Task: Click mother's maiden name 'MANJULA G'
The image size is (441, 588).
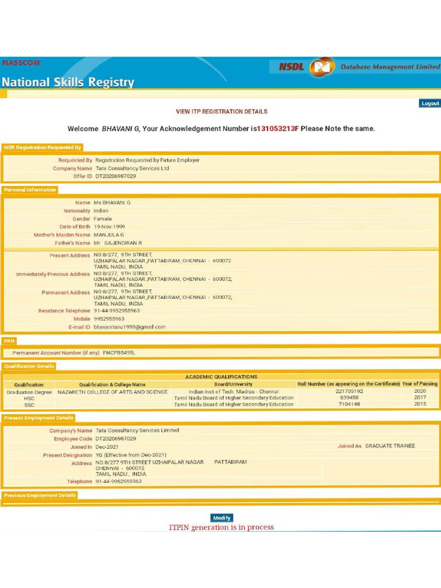Action: pos(109,235)
